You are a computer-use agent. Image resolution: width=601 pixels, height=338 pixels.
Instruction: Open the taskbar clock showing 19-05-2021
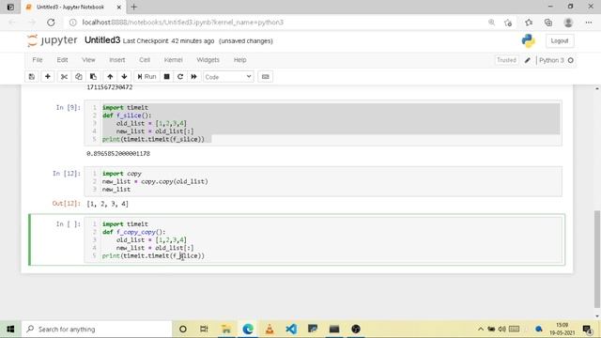tap(562, 330)
